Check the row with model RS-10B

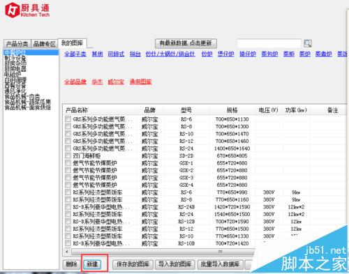tap(68, 243)
